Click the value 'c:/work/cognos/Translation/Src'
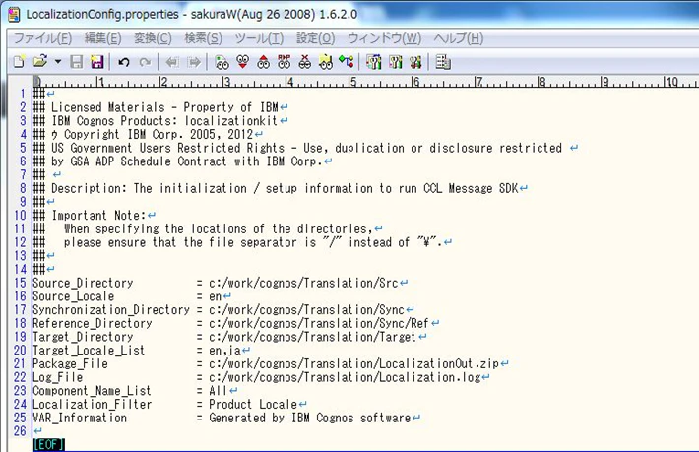Screen dimensions: 699x452 303,283
